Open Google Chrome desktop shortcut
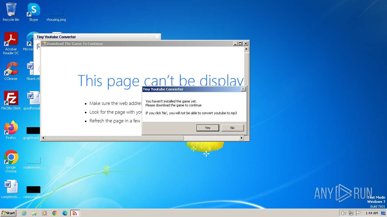The width and height of the screenshot is (387, 217). (x=11, y=161)
